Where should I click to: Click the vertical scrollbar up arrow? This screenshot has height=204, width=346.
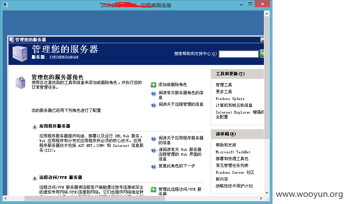pyautogui.click(x=267, y=14)
